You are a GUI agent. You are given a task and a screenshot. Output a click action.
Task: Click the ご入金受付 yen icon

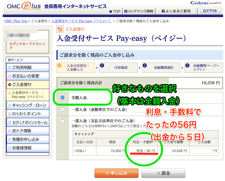click(60, 29)
